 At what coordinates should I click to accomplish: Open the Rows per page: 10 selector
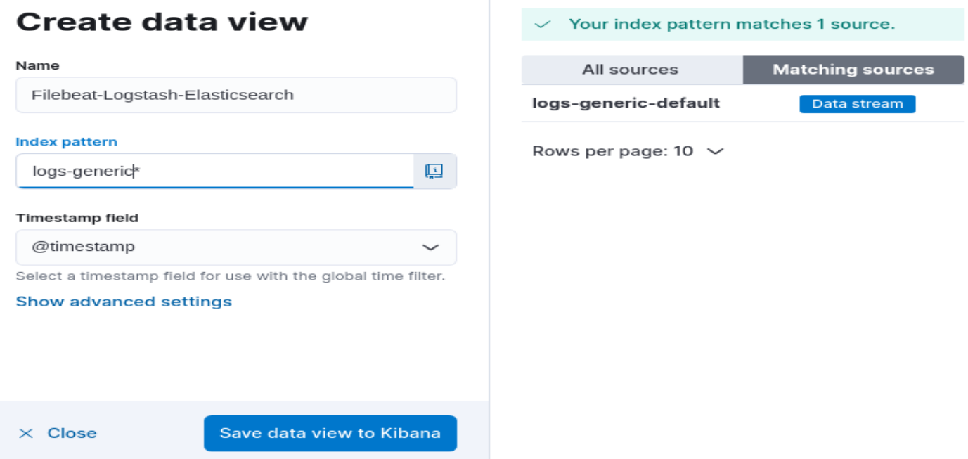(x=628, y=151)
